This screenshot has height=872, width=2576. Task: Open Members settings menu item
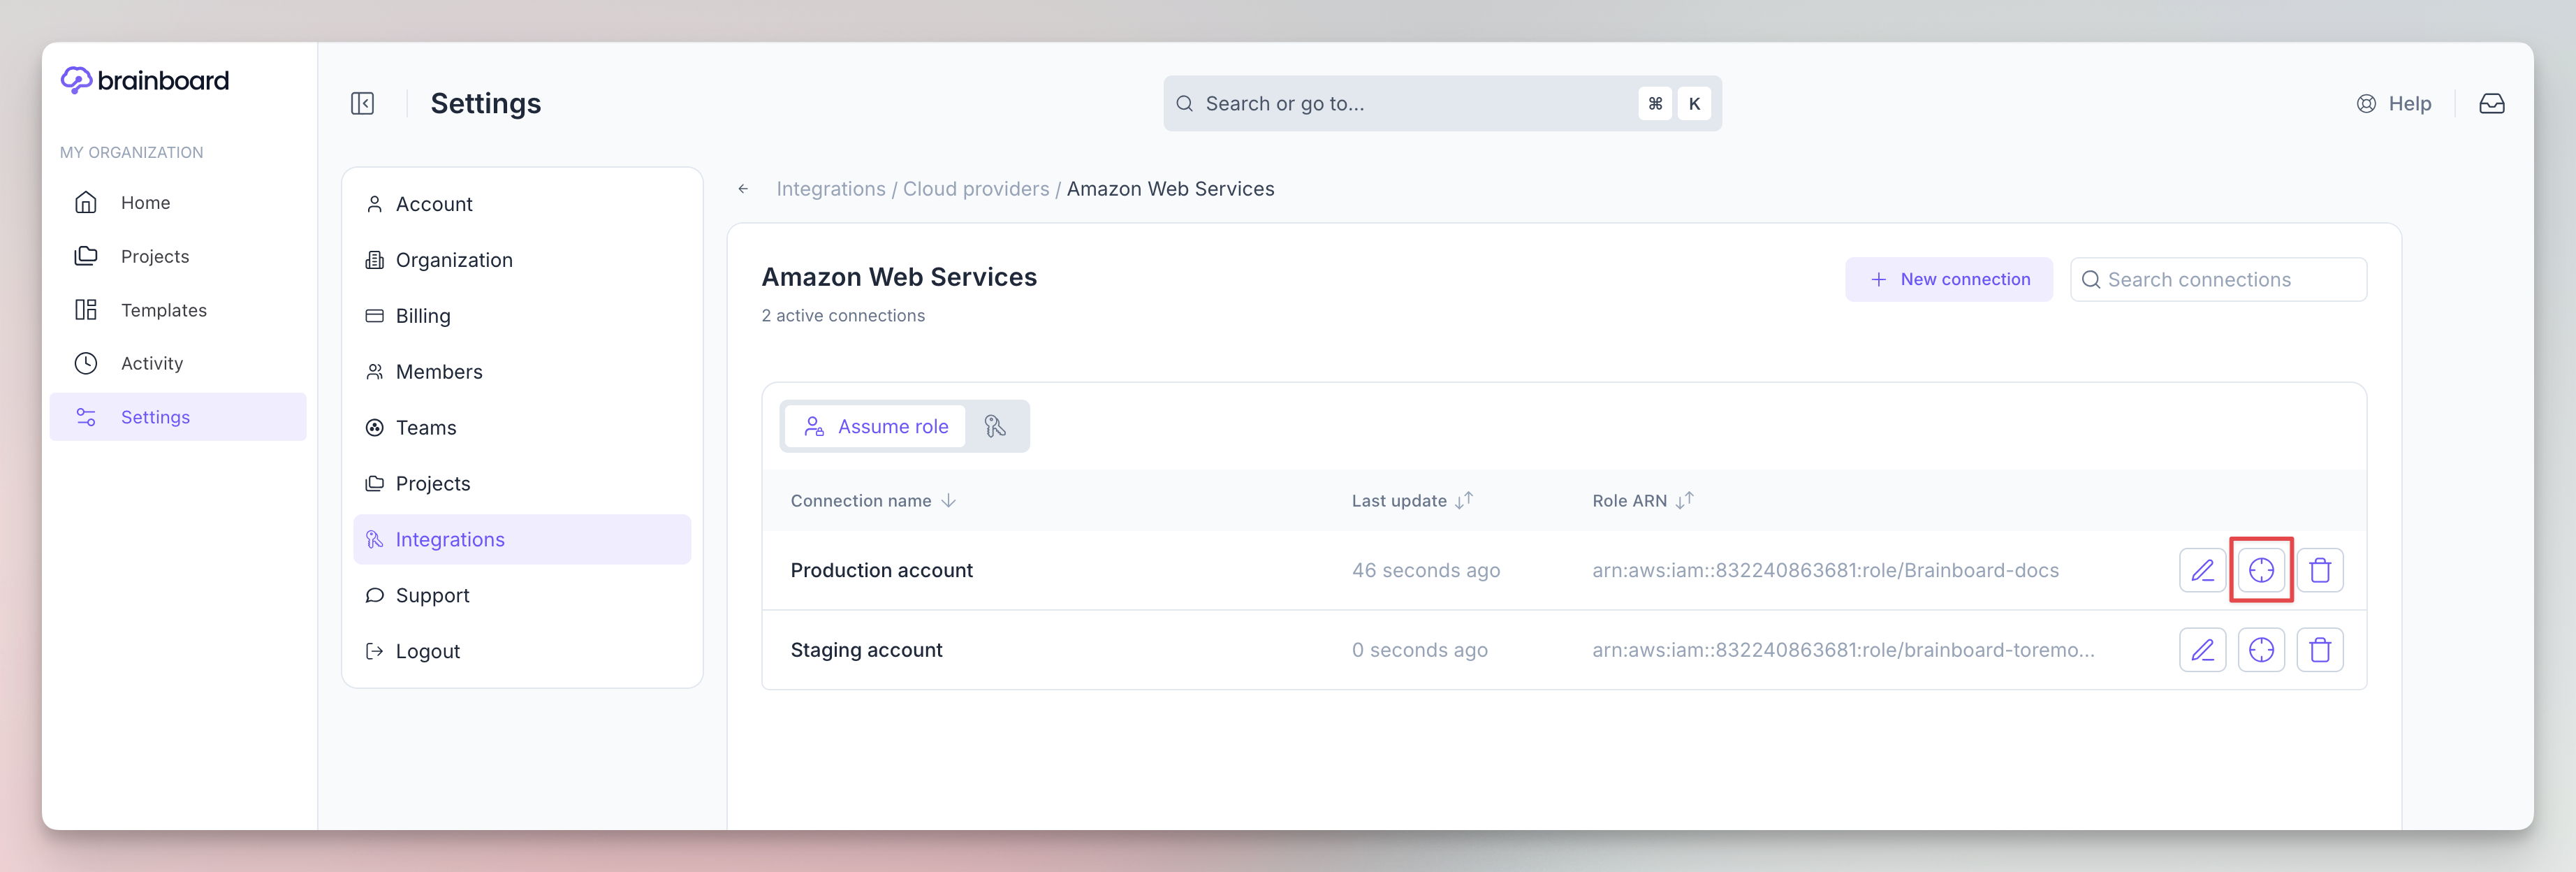click(438, 372)
